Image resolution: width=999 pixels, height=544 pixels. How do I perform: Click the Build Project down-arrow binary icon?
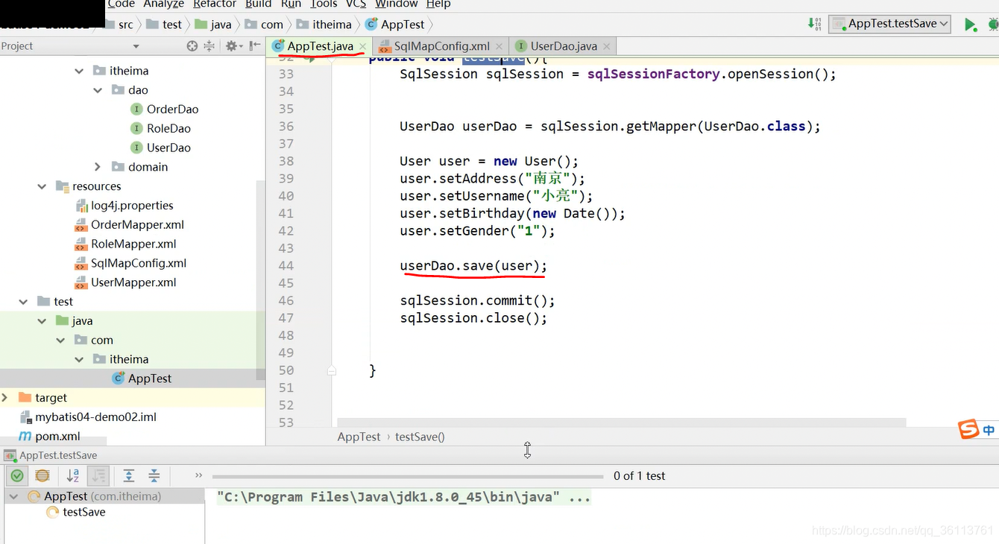coord(815,24)
